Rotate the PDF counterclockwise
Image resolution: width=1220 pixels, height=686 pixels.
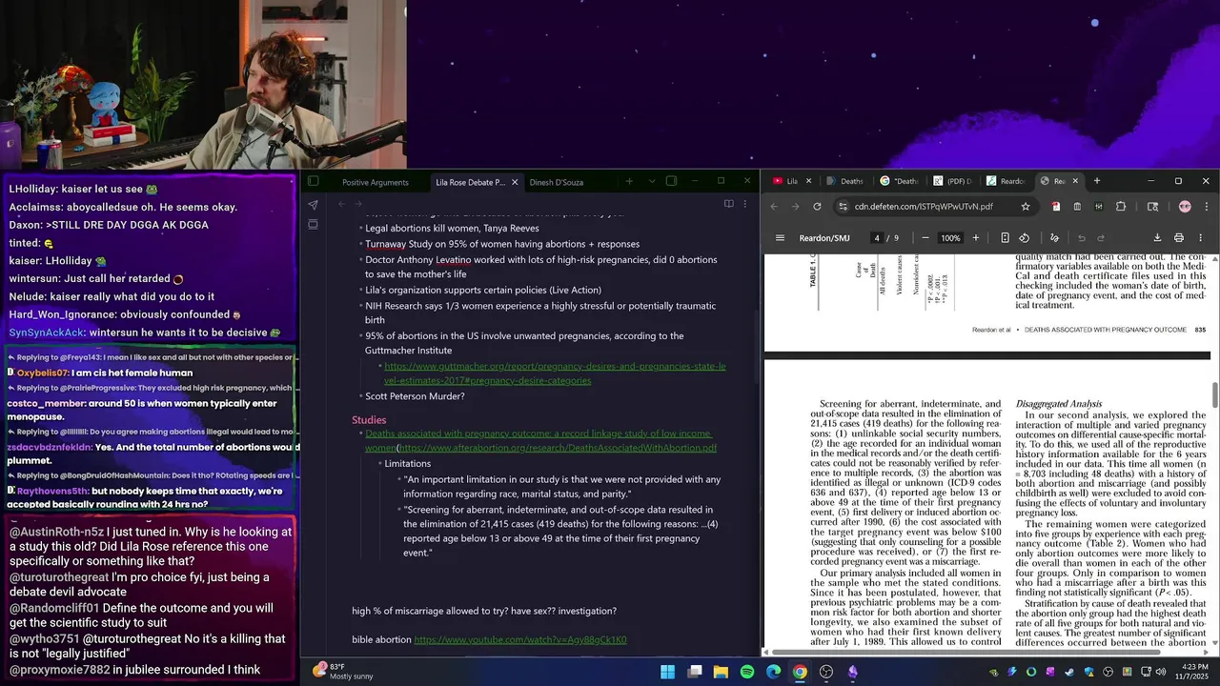pos(1024,238)
